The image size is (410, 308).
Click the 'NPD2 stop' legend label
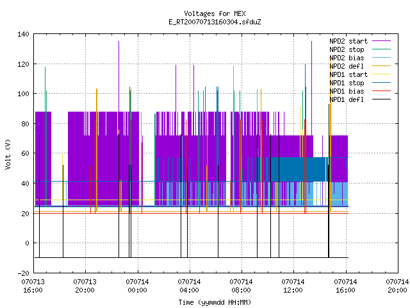click(347, 49)
